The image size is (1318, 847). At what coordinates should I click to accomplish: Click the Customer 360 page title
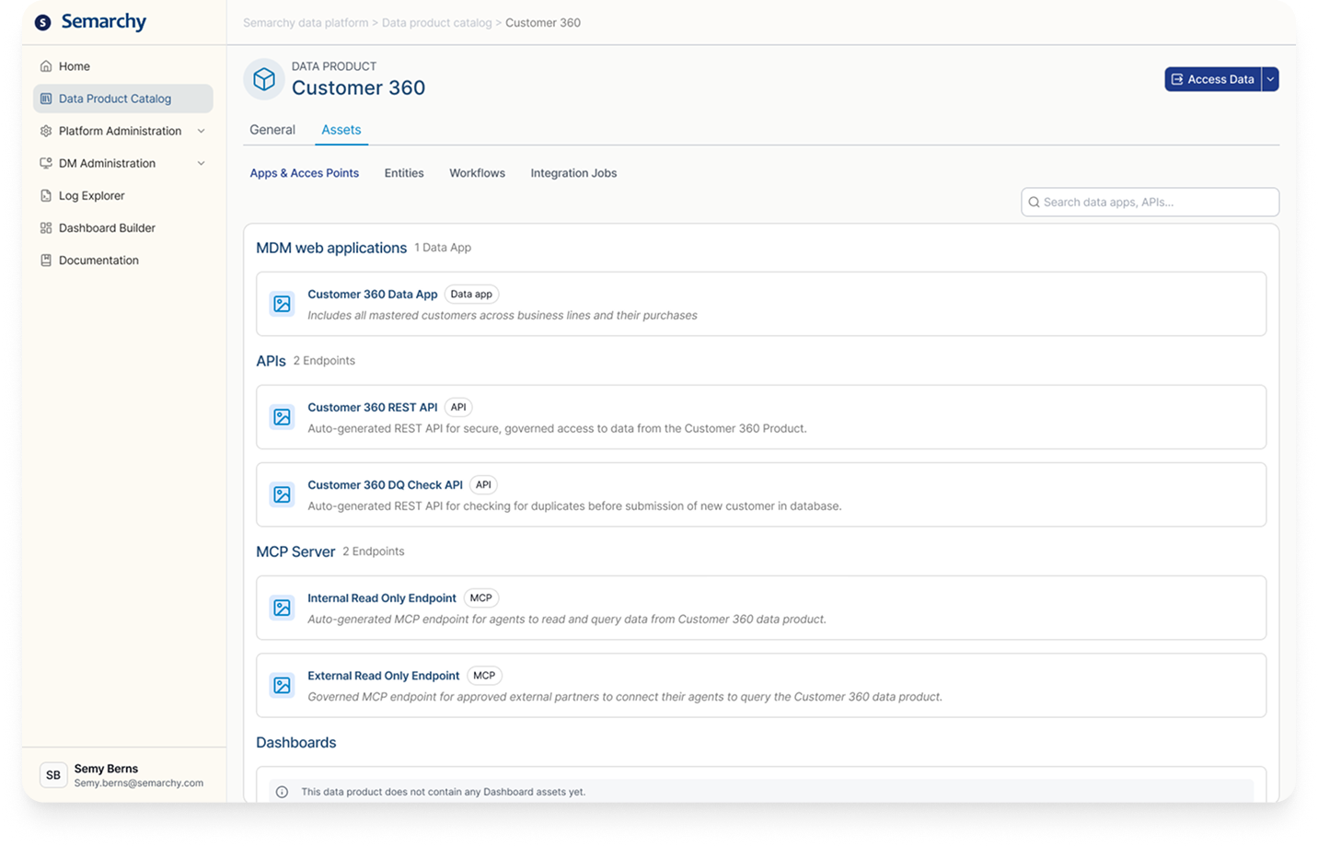click(x=358, y=88)
